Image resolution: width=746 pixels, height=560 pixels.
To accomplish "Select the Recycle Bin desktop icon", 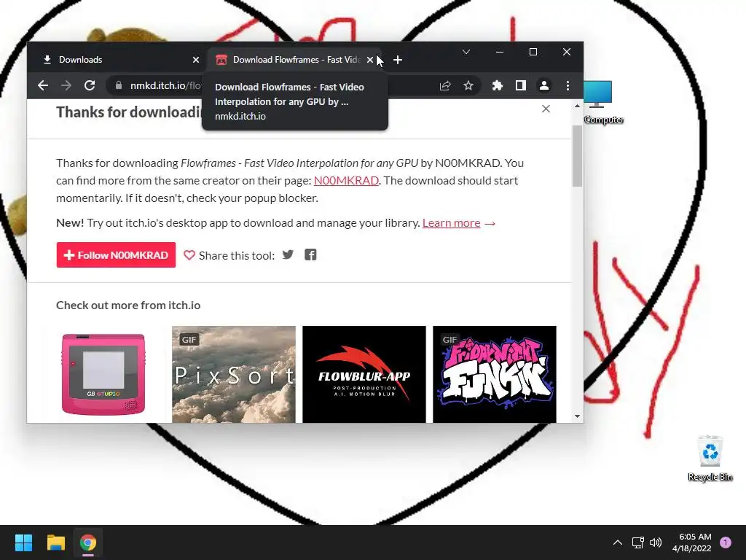I will pyautogui.click(x=710, y=458).
